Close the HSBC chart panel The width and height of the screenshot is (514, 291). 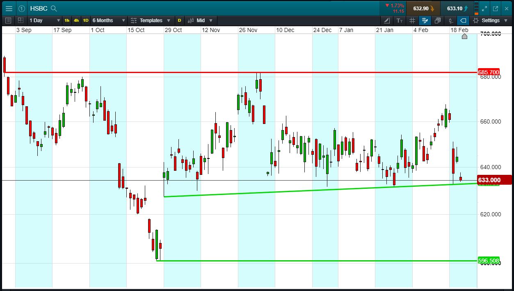pyautogui.click(x=507, y=8)
